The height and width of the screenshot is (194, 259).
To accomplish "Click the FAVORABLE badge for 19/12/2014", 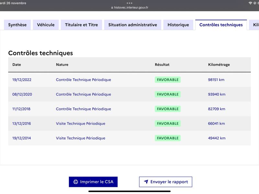I will tap(168, 138).
